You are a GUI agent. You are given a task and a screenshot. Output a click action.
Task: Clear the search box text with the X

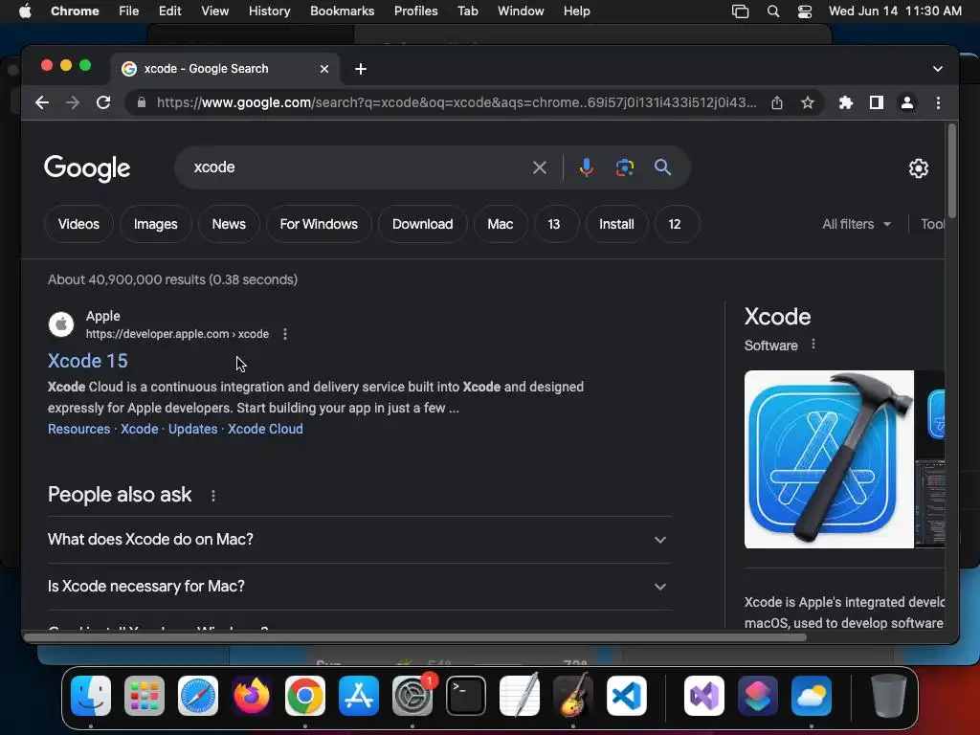(540, 167)
